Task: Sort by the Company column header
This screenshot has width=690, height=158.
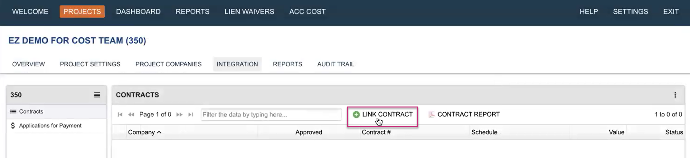Action: pyautogui.click(x=141, y=132)
